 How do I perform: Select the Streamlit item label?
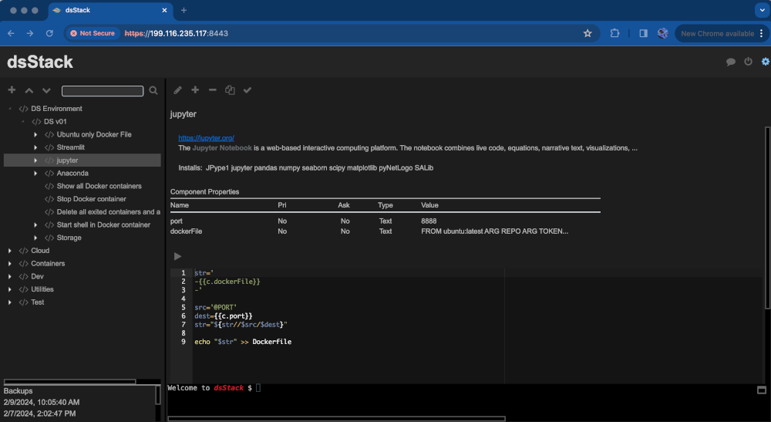(70, 147)
